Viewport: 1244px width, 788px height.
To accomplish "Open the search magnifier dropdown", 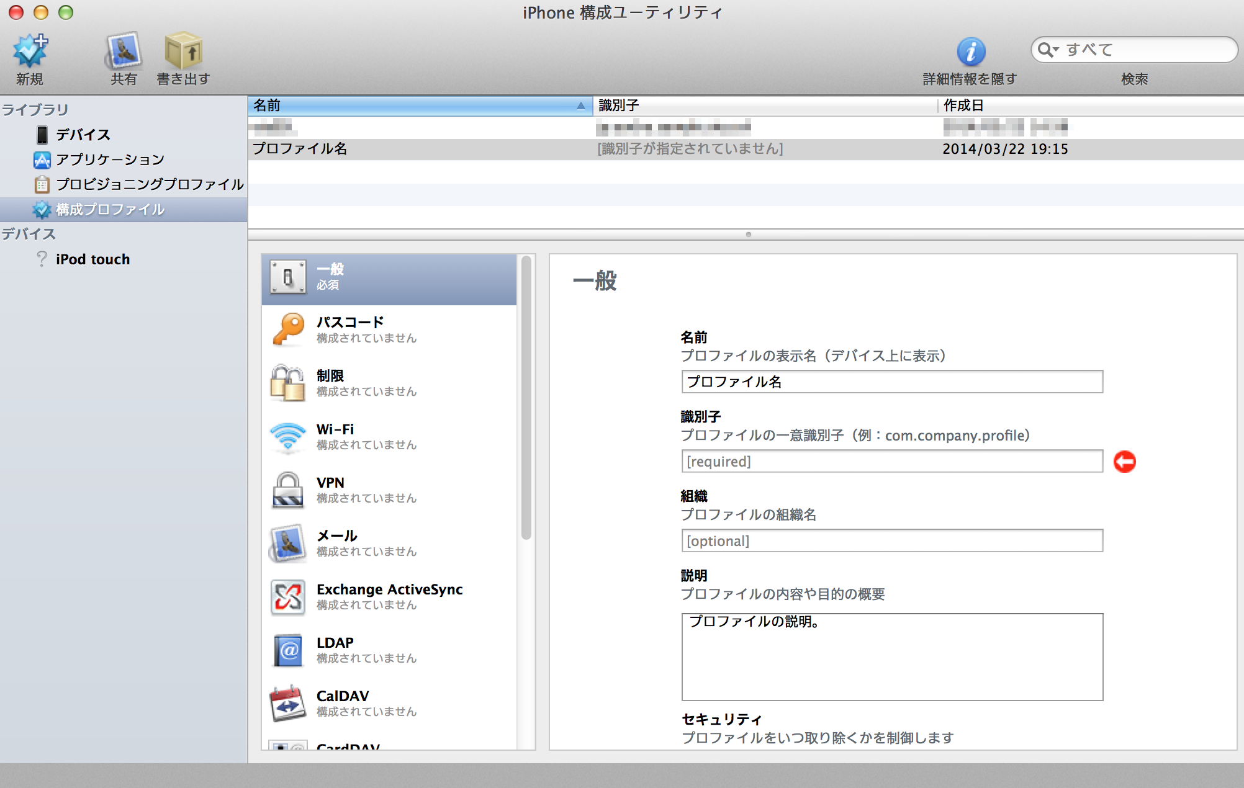I will (1048, 50).
